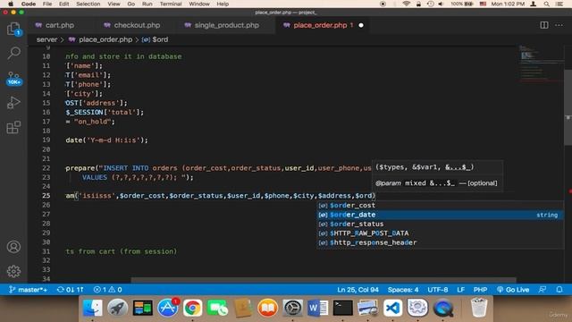Open Finder from the dock
The height and width of the screenshot is (322, 572).
pyautogui.click(x=92, y=308)
